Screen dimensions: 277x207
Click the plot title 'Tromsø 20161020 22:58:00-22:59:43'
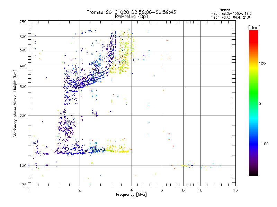coord(131,12)
